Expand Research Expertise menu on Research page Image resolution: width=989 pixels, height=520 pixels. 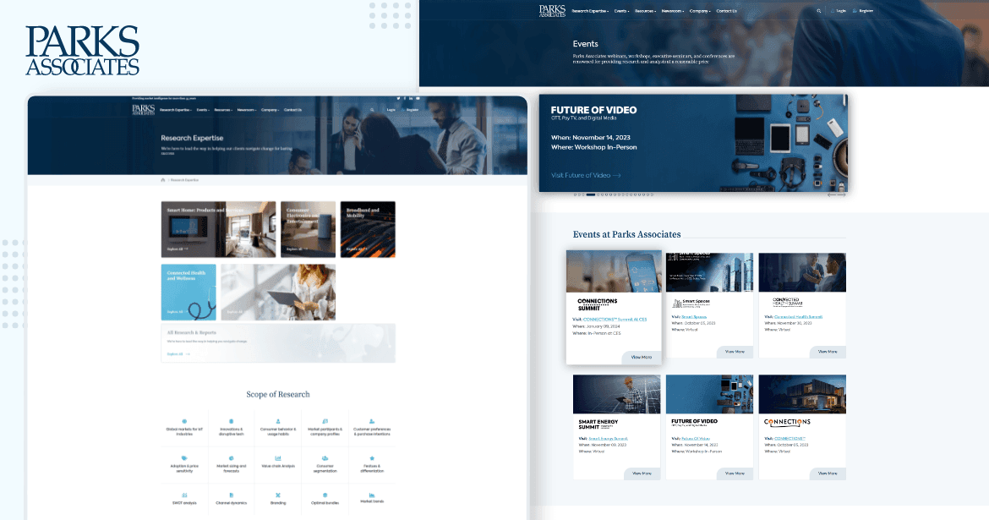tap(175, 110)
